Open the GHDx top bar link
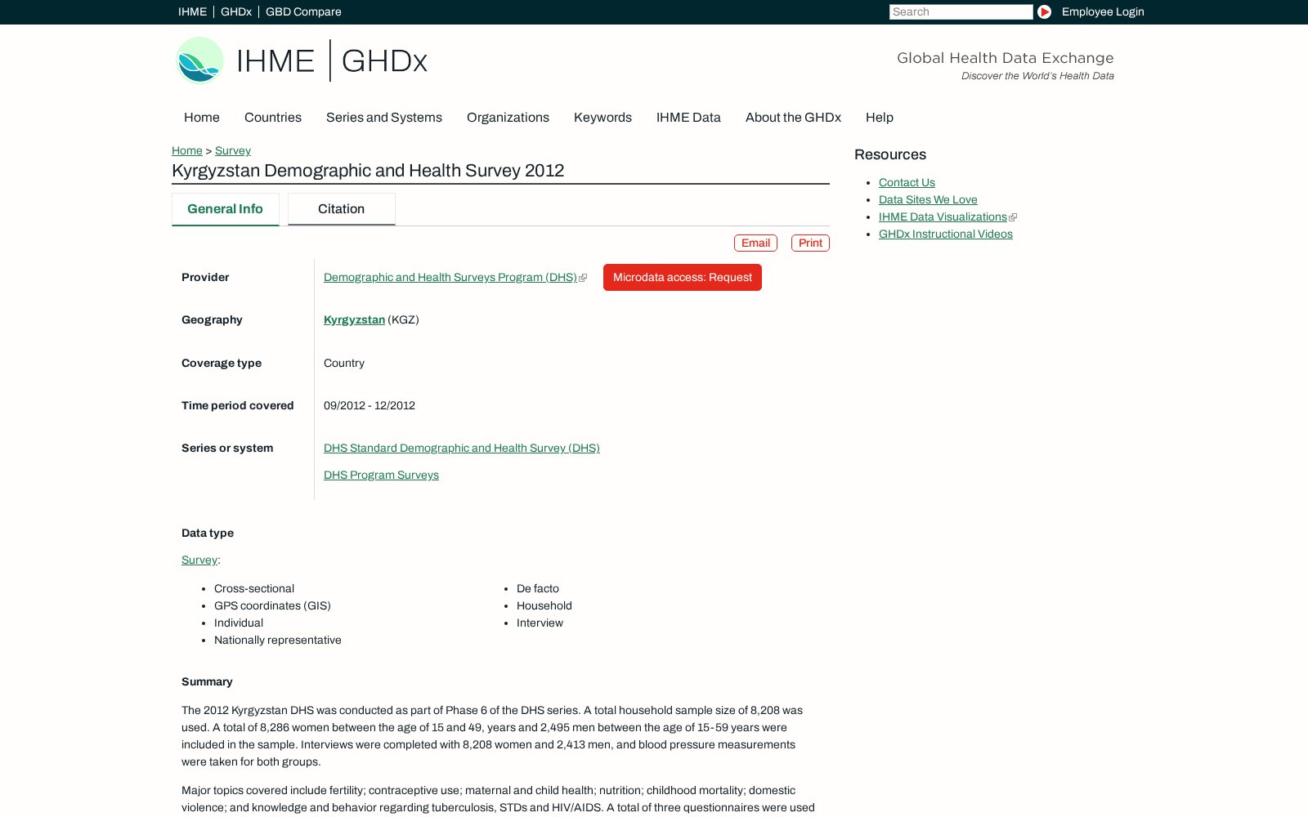Viewport: 1308px width, 817px height. coord(236,11)
